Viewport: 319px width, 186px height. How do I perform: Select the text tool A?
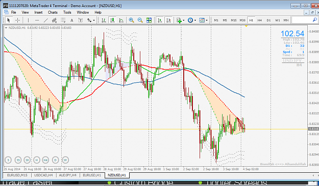tap(72, 20)
